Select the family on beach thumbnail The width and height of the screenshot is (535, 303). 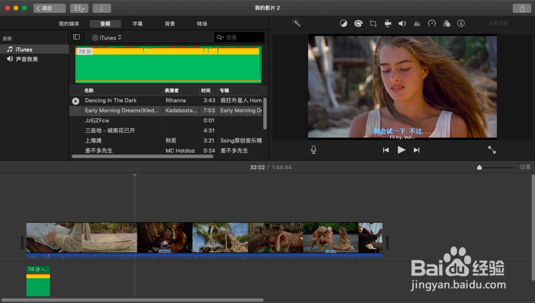pos(331,238)
